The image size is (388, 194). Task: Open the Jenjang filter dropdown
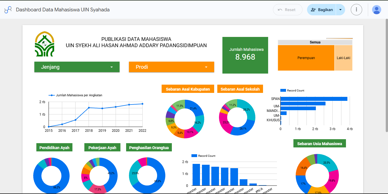(77, 67)
